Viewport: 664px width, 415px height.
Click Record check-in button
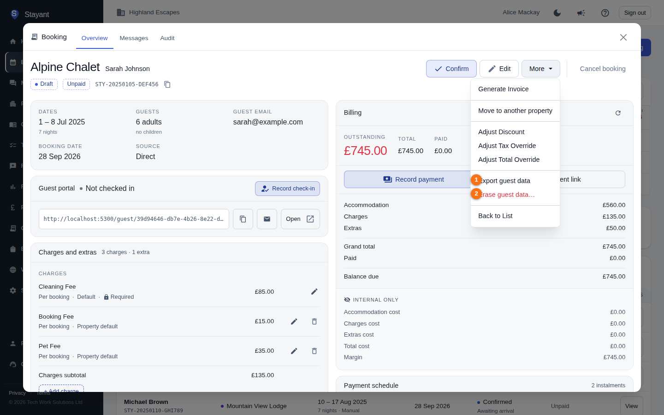tap(287, 189)
